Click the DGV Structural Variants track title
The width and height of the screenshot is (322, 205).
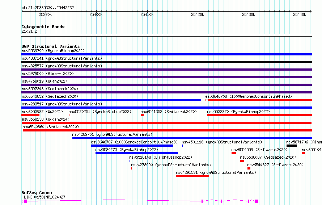(x=51, y=46)
